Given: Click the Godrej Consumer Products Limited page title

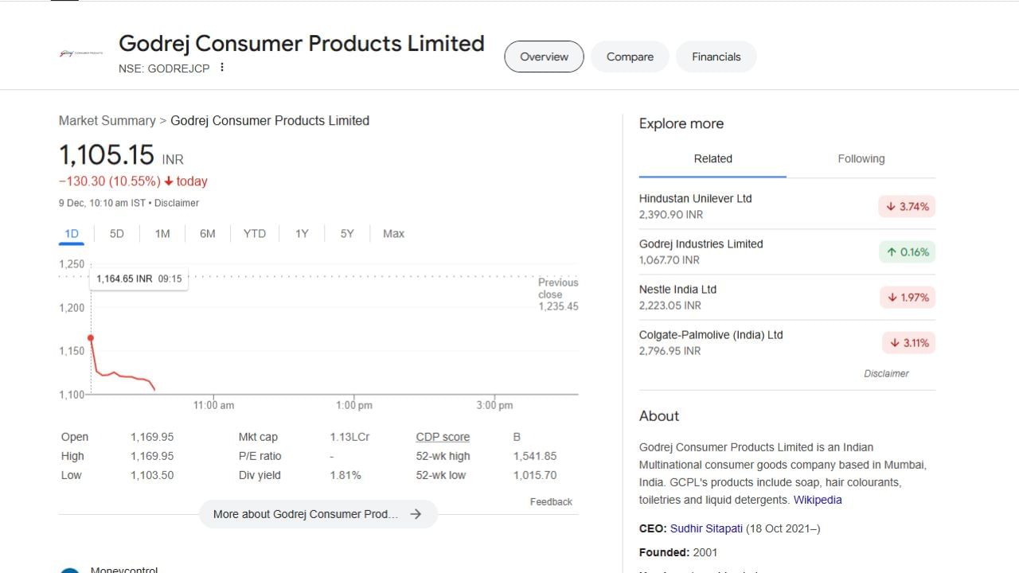Looking at the screenshot, I should [x=302, y=43].
